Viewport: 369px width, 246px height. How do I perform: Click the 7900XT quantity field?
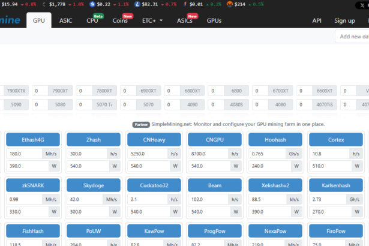tap(40, 91)
